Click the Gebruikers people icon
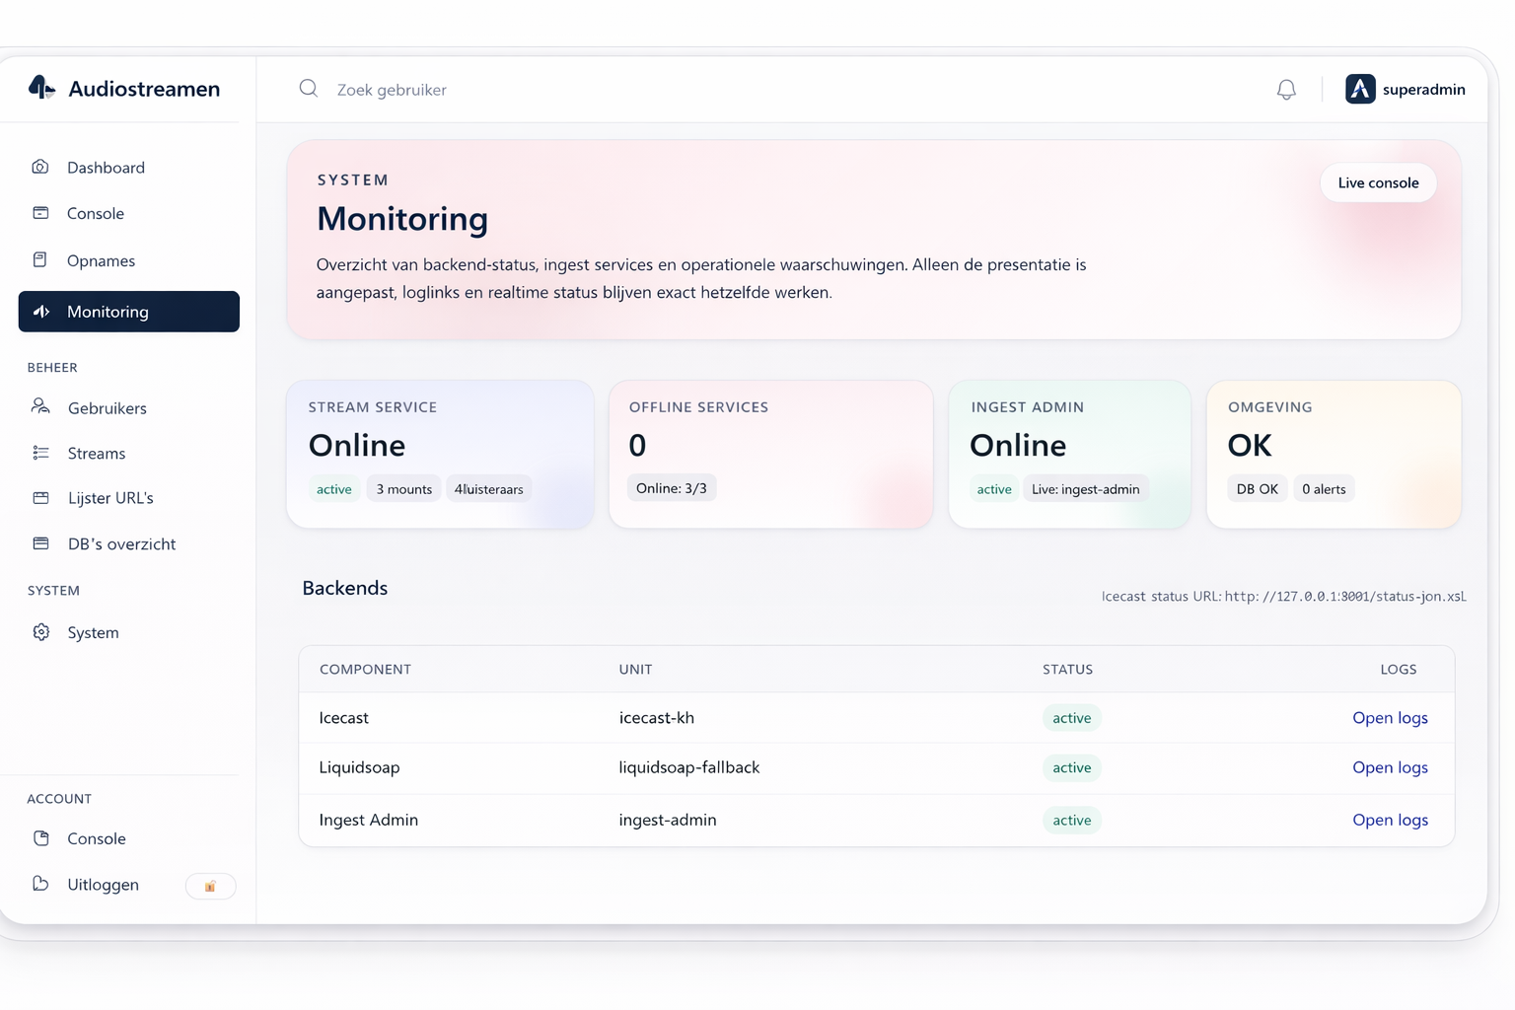The width and height of the screenshot is (1515, 1010). pos(39,407)
